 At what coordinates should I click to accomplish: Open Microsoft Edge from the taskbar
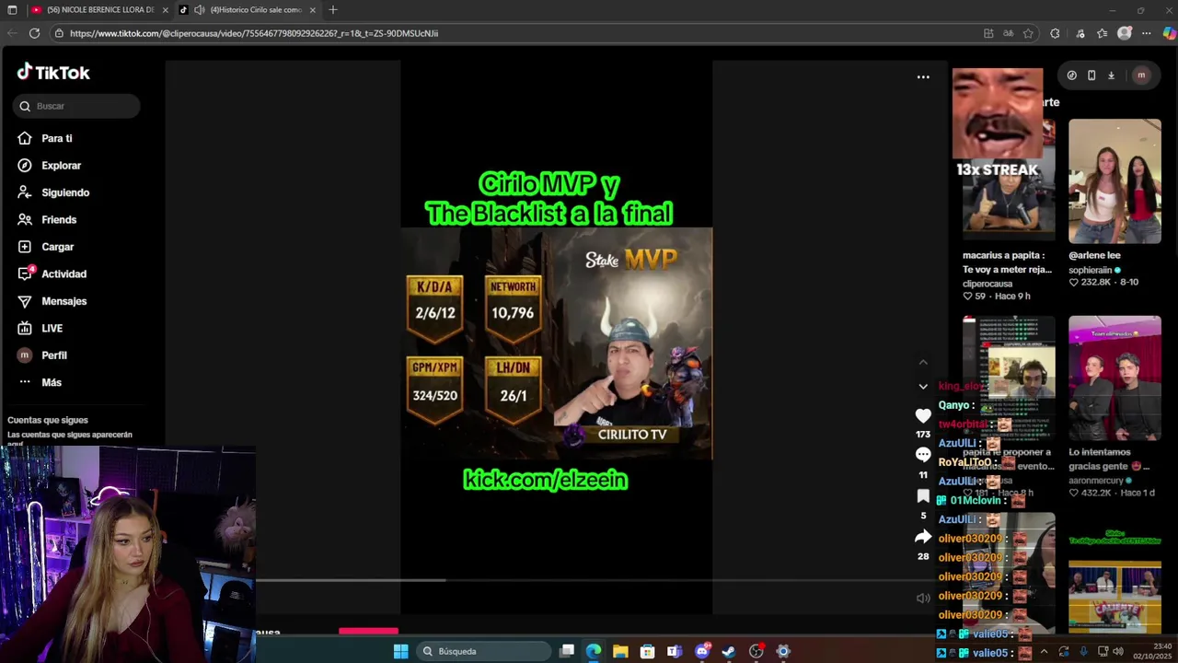coord(594,651)
